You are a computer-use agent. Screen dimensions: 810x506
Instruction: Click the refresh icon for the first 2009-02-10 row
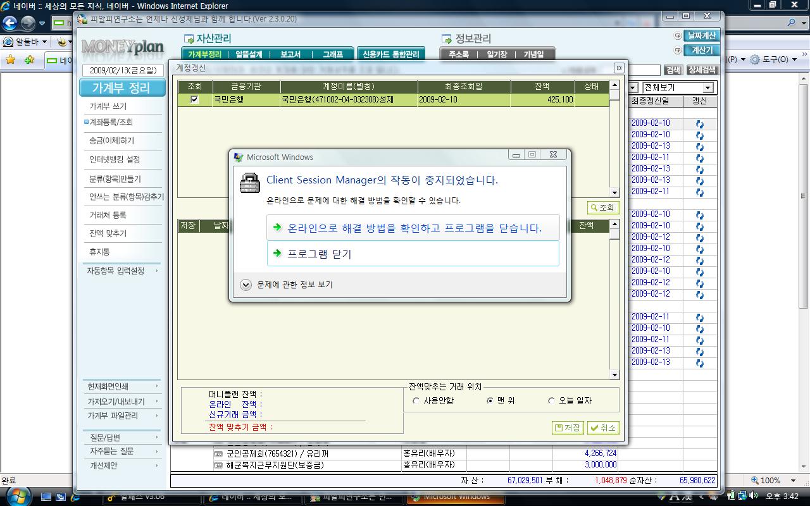pyautogui.click(x=699, y=124)
